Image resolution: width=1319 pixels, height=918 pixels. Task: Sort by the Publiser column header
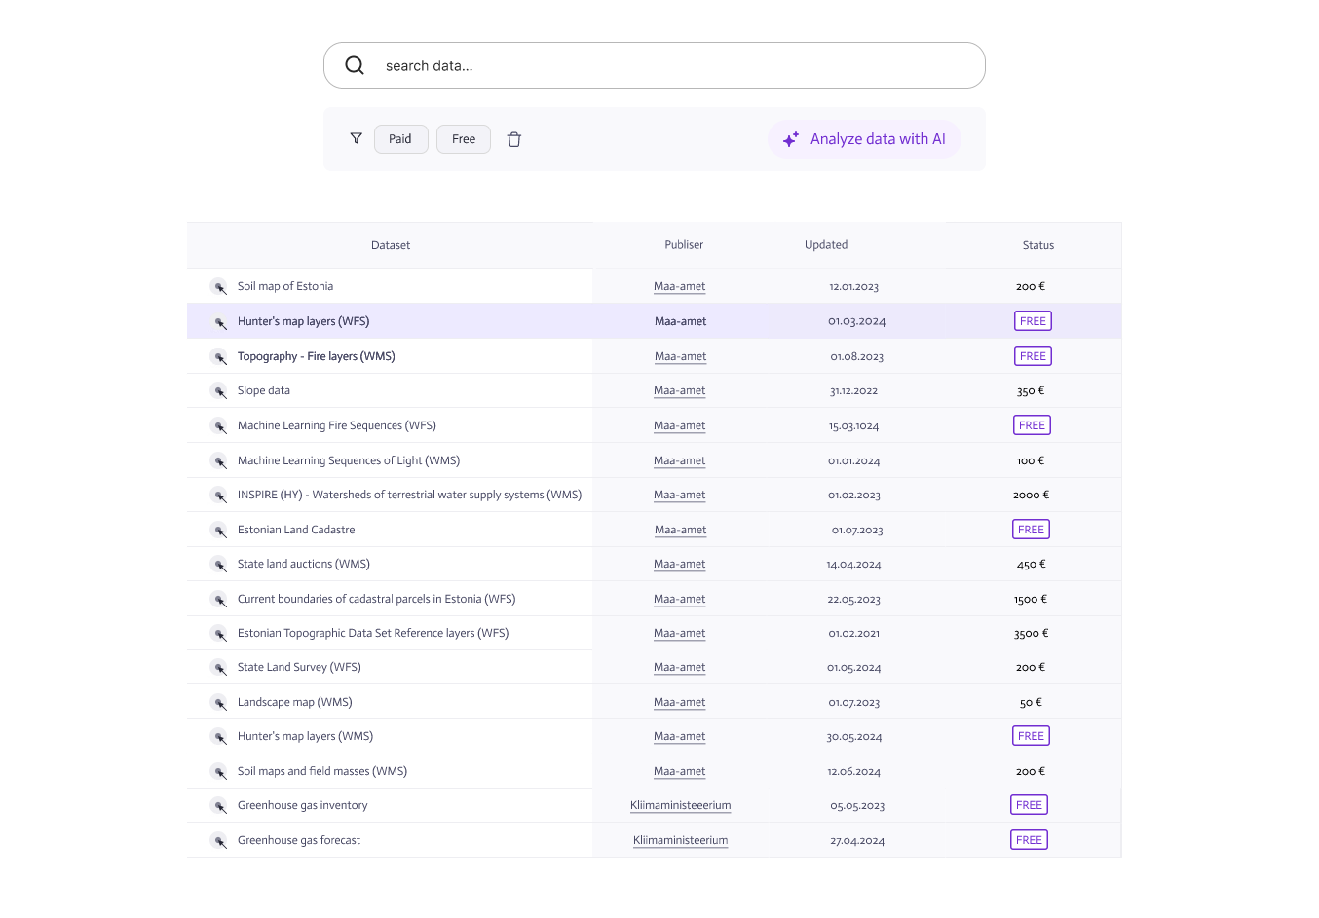pos(684,245)
